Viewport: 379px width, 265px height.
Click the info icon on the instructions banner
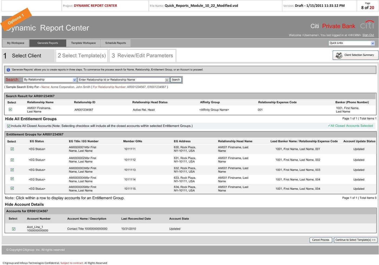[8, 69]
